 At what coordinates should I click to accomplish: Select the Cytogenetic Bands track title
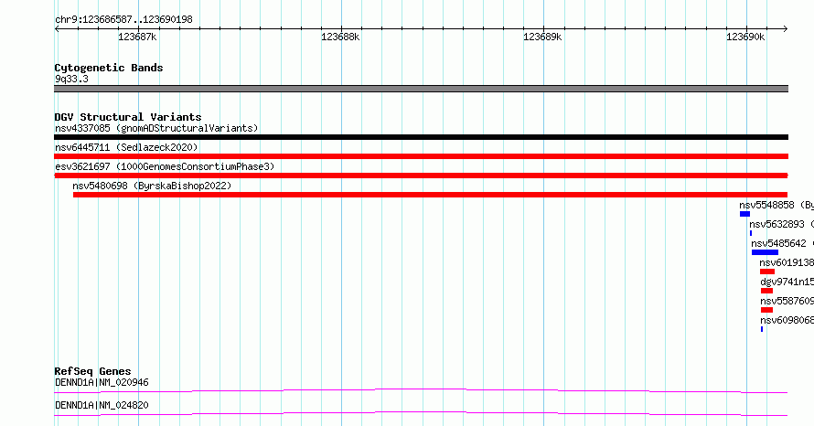click(109, 68)
